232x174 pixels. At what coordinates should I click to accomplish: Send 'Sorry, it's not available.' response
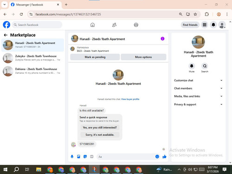(100, 135)
